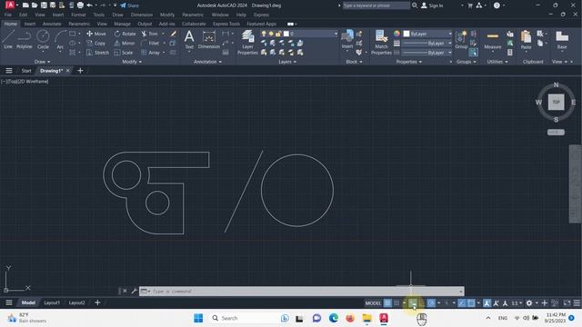582x327 pixels.
Task: Activate the Copy command
Action: coord(95,43)
